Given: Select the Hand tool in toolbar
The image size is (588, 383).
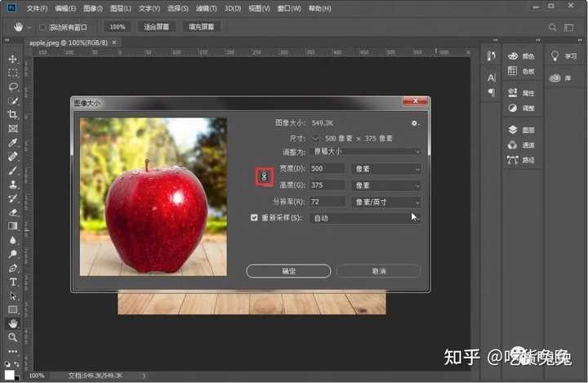Looking at the screenshot, I should 13,323.
